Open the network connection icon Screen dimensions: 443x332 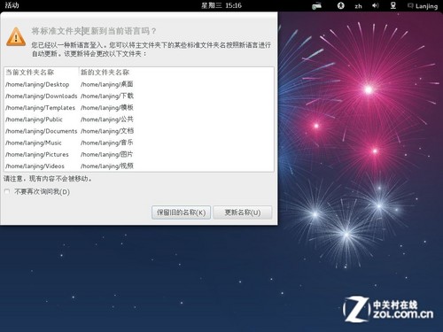[x=393, y=5]
